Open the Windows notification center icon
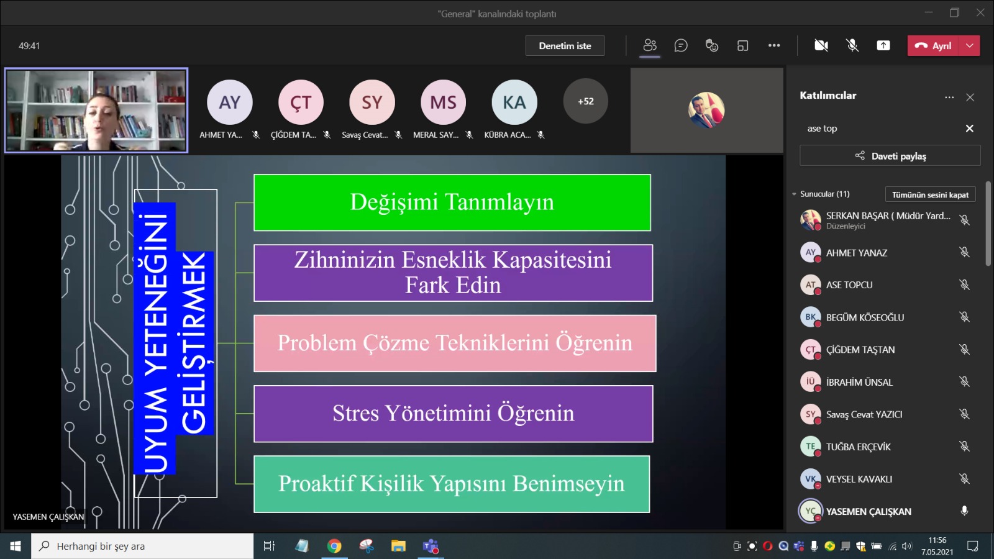This screenshot has width=994, height=559. [973, 546]
